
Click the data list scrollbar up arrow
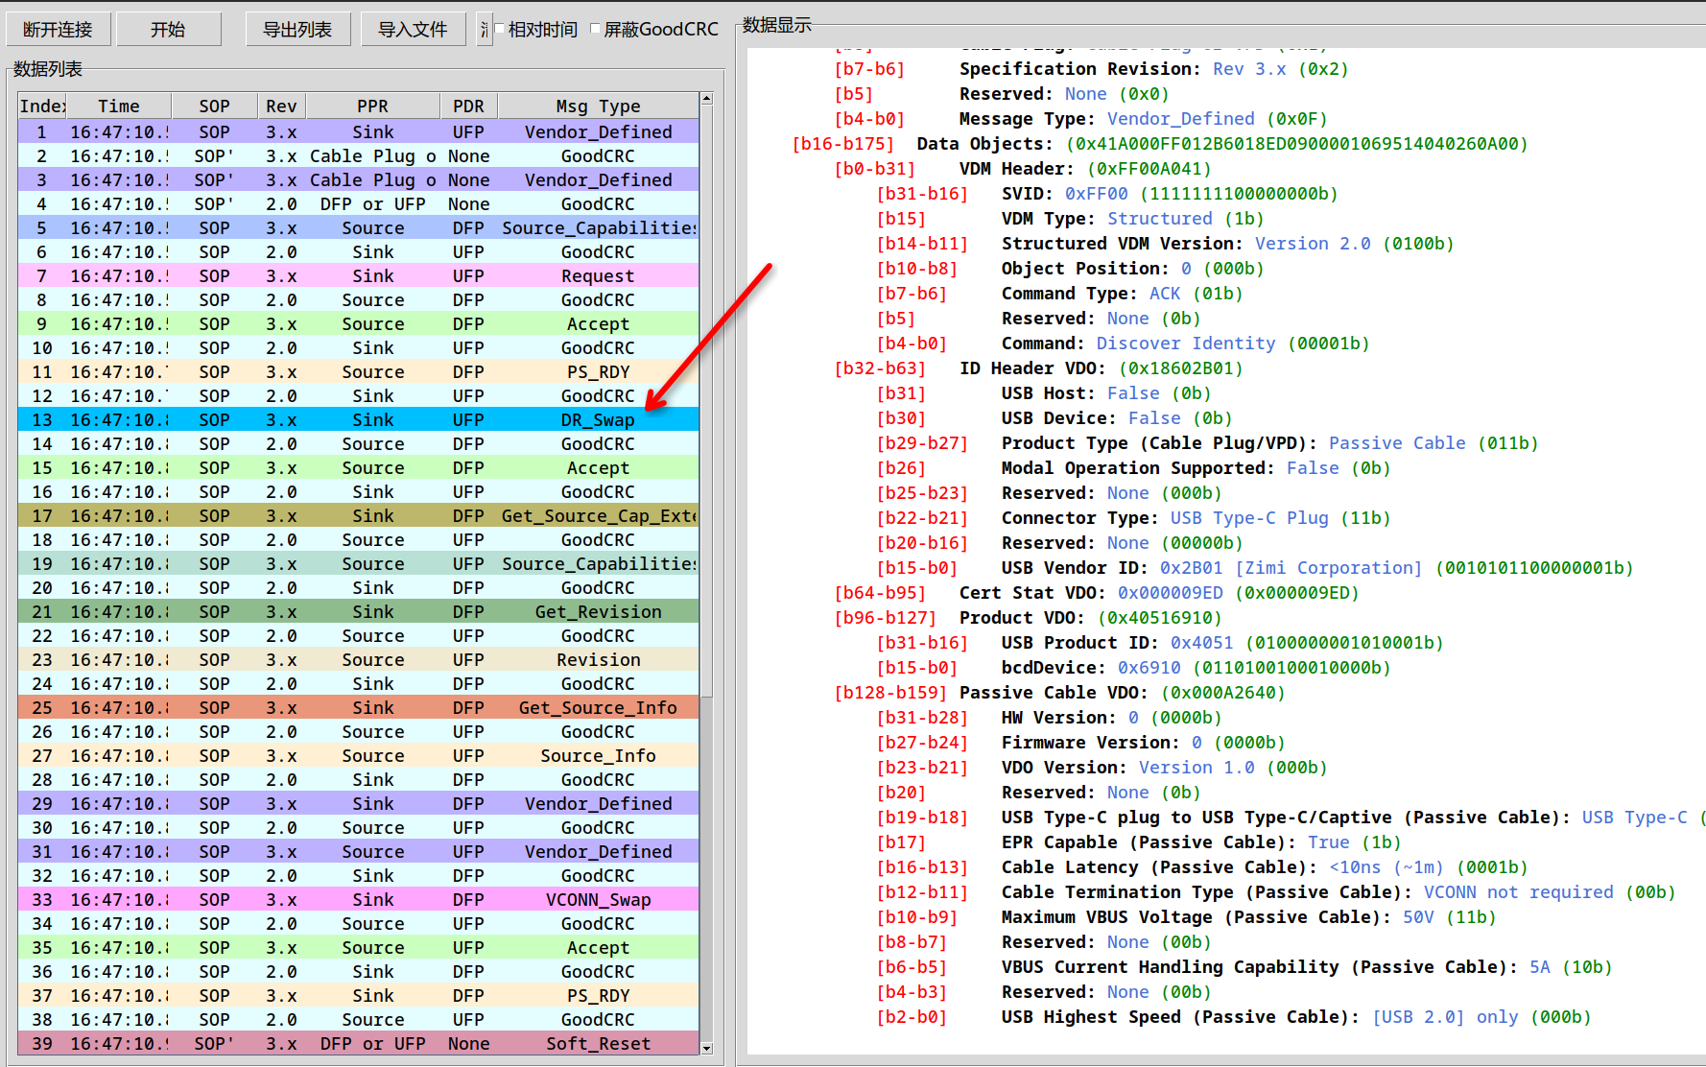707,99
